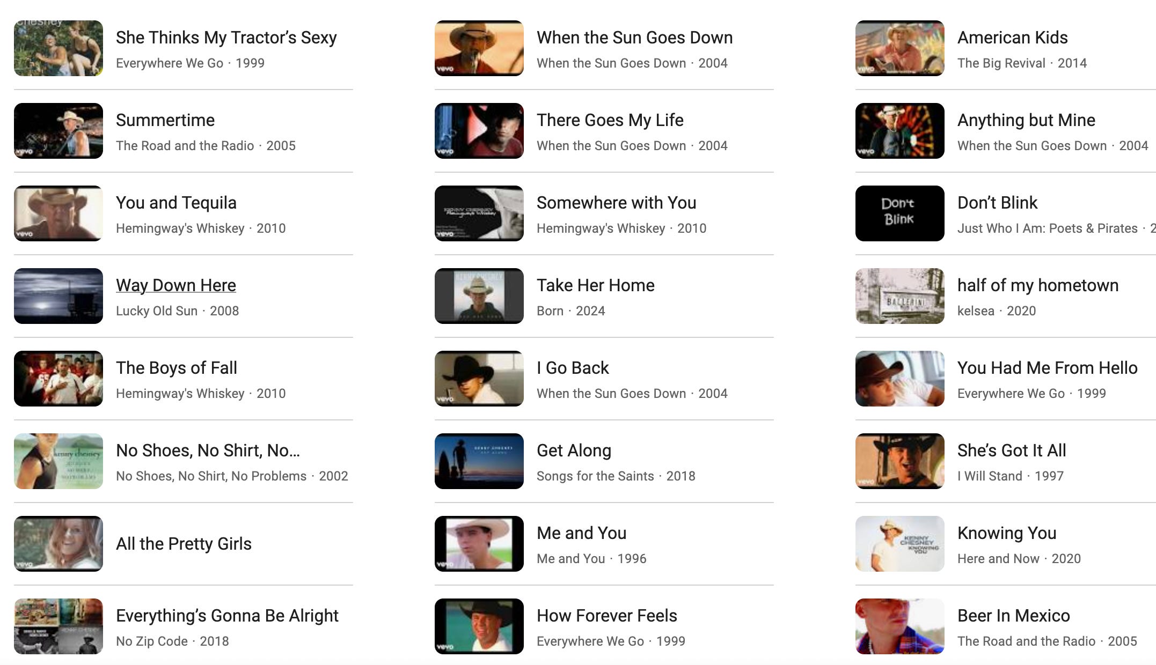
Task: Click the Don't Blink black thumbnail
Action: [x=899, y=213]
